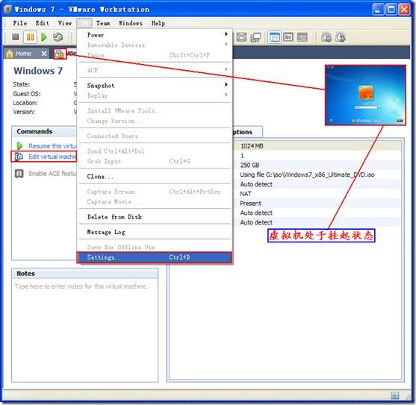
Task: Expand the Removable Devices submenu arrow
Action: point(226,44)
